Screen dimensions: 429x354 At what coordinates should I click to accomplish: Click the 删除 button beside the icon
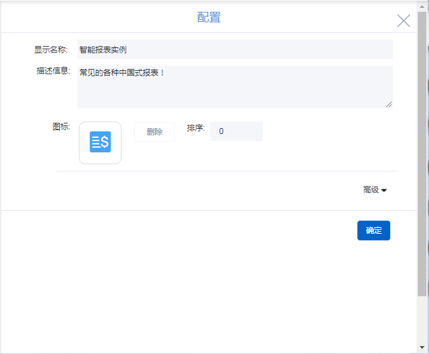pyautogui.click(x=154, y=131)
